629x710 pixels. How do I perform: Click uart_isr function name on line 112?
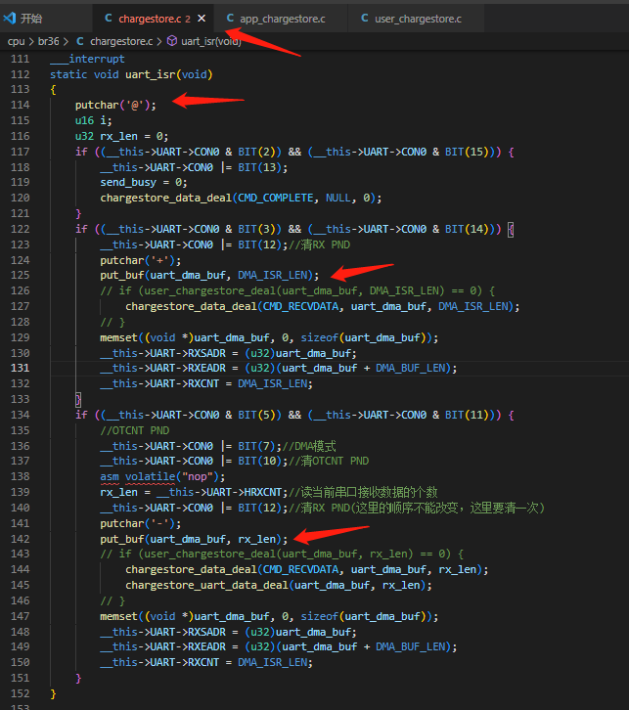(x=151, y=74)
